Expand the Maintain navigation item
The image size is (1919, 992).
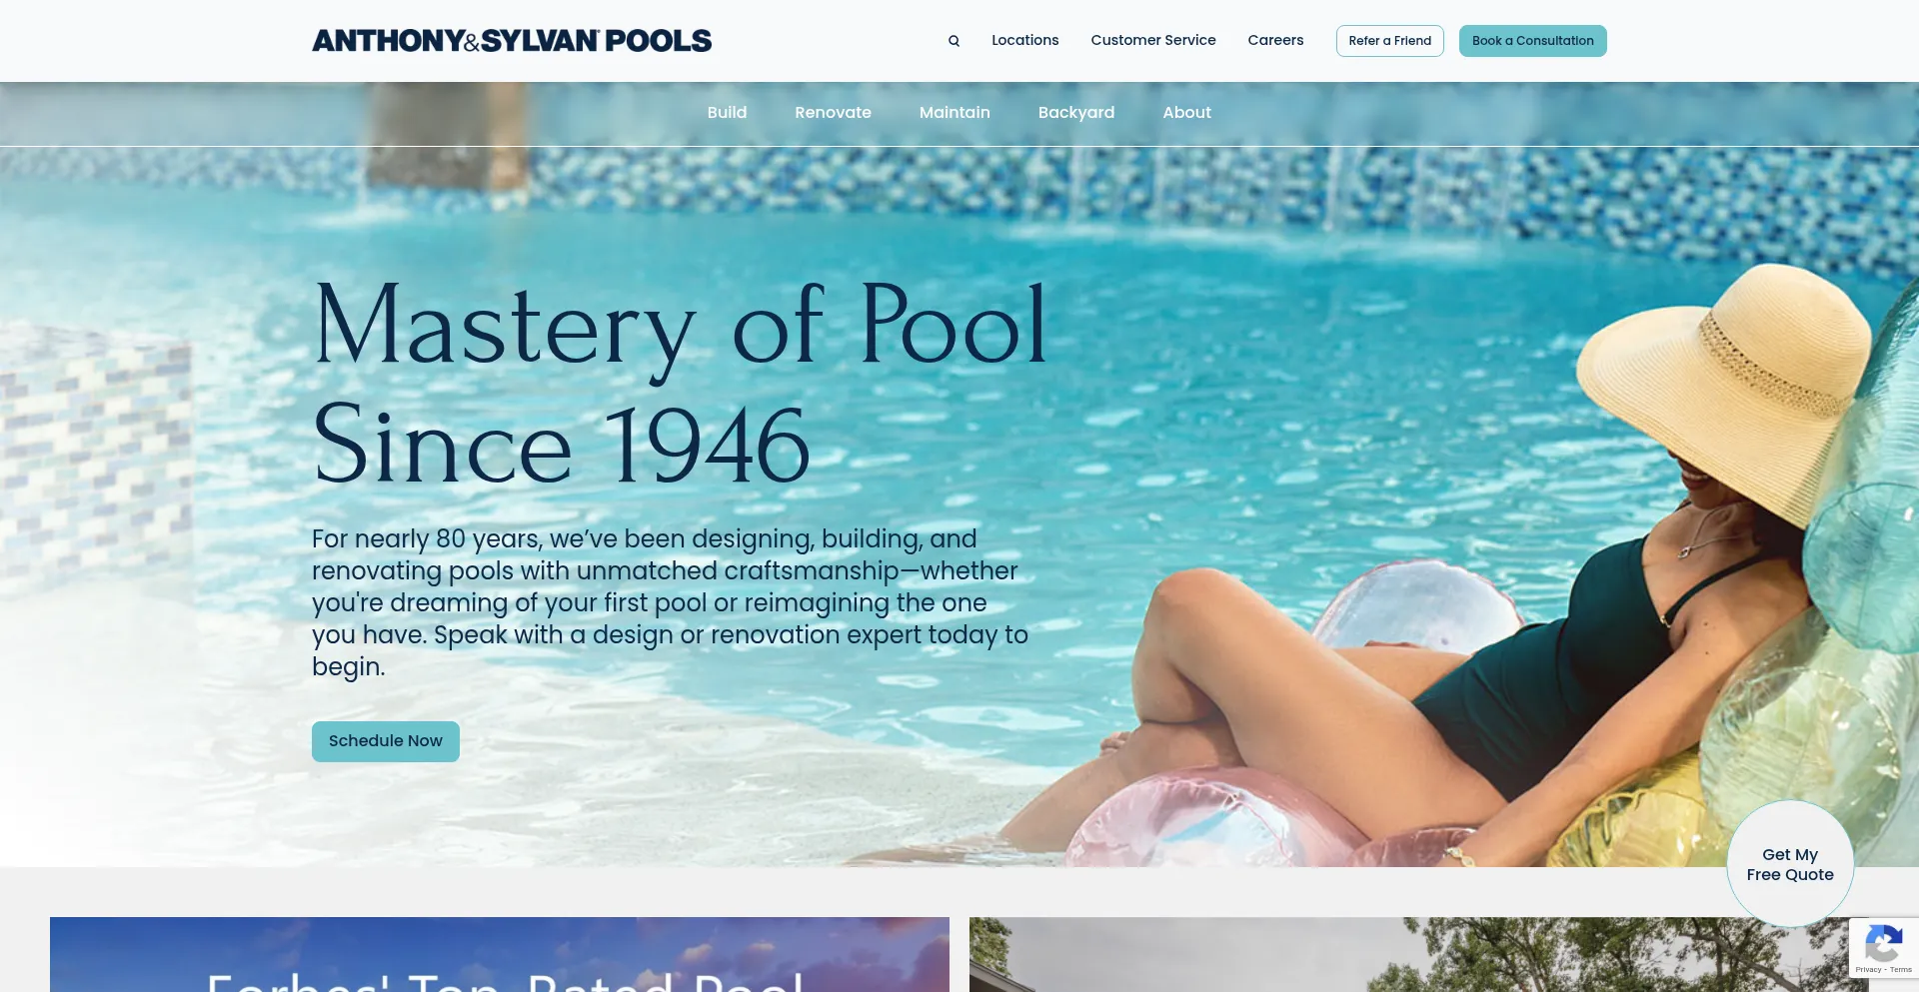coord(955,113)
